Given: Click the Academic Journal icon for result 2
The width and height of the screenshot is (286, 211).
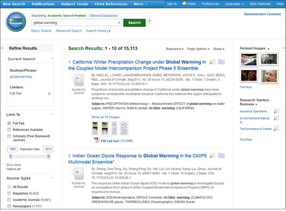Looking at the screenshot, I should pos(79,174).
